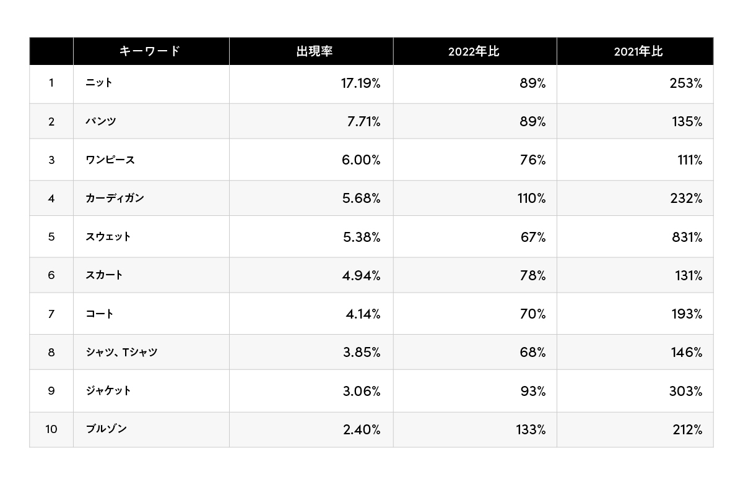Click the 2022年比 column header
Image resolution: width=743 pixels, height=485 pixels.
(x=474, y=51)
